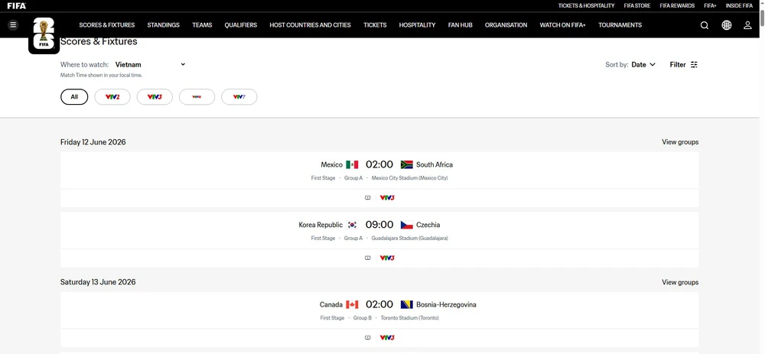Viewport: 765px width, 354px height.
Task: Select the All broadcaster filter chip
Action: [x=74, y=97]
